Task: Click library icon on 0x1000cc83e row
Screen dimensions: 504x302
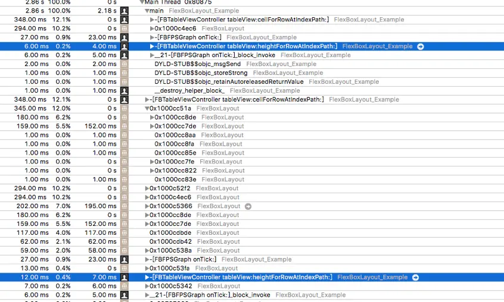Action: (125, 180)
